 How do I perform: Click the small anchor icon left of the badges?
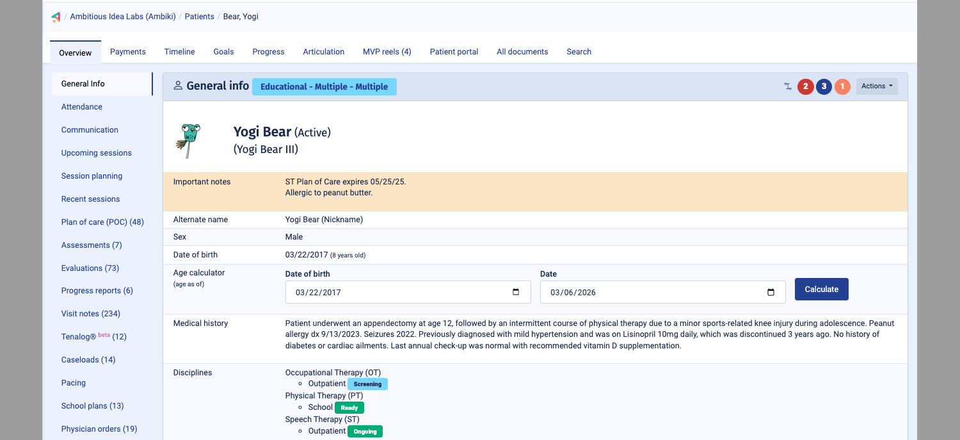[788, 86]
